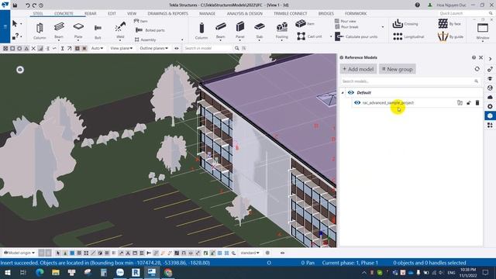Toggle the Pour view option
Screen dimensions: 496x279
pyautogui.click(x=345, y=21)
